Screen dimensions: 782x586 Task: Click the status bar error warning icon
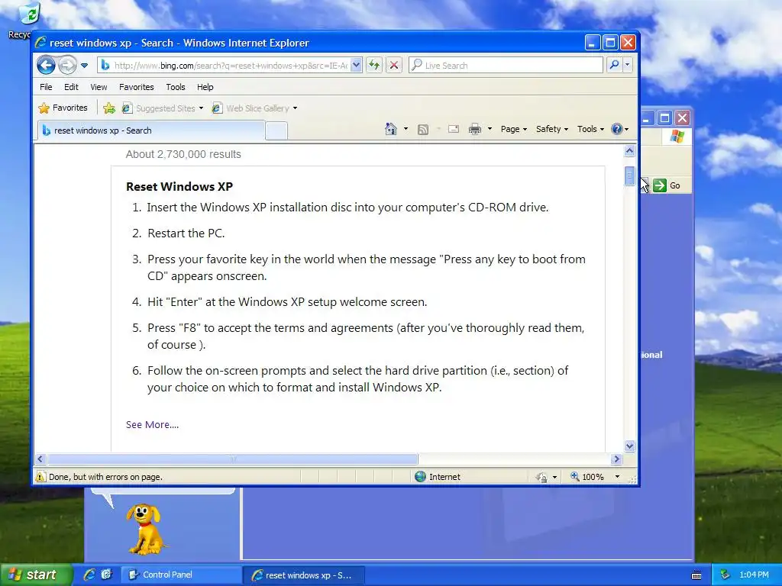pyautogui.click(x=40, y=477)
